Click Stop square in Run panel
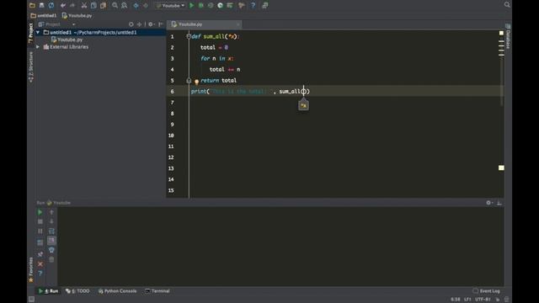 coord(40,221)
